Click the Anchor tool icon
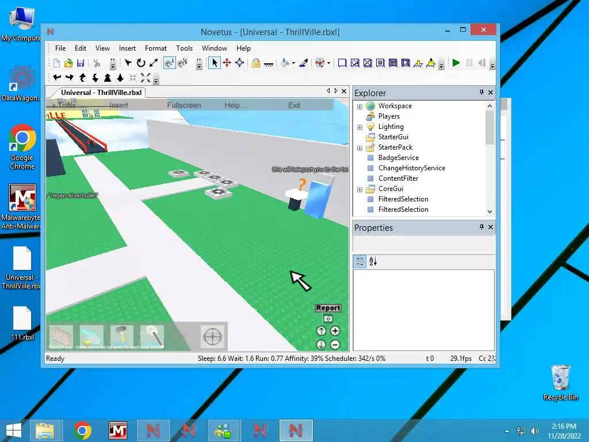Screen dimensions: 589x442 [268, 63]
